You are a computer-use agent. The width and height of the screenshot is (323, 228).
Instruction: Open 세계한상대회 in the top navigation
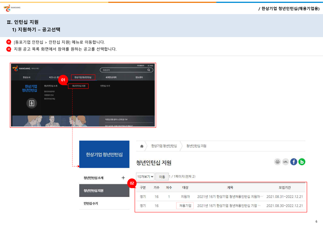click(111, 77)
